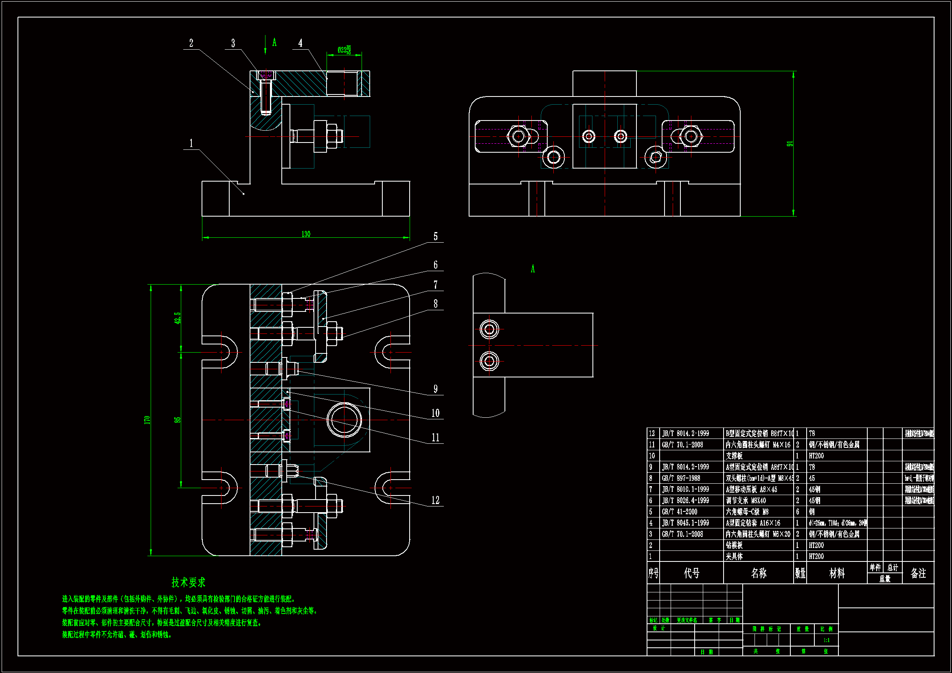Screen dimensions: 952x673
Task: Select the 夹具体 name cell in parts list
Action: [x=734, y=557]
